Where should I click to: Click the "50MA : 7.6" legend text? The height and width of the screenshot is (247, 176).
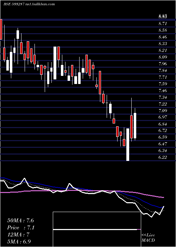pos(20,221)
